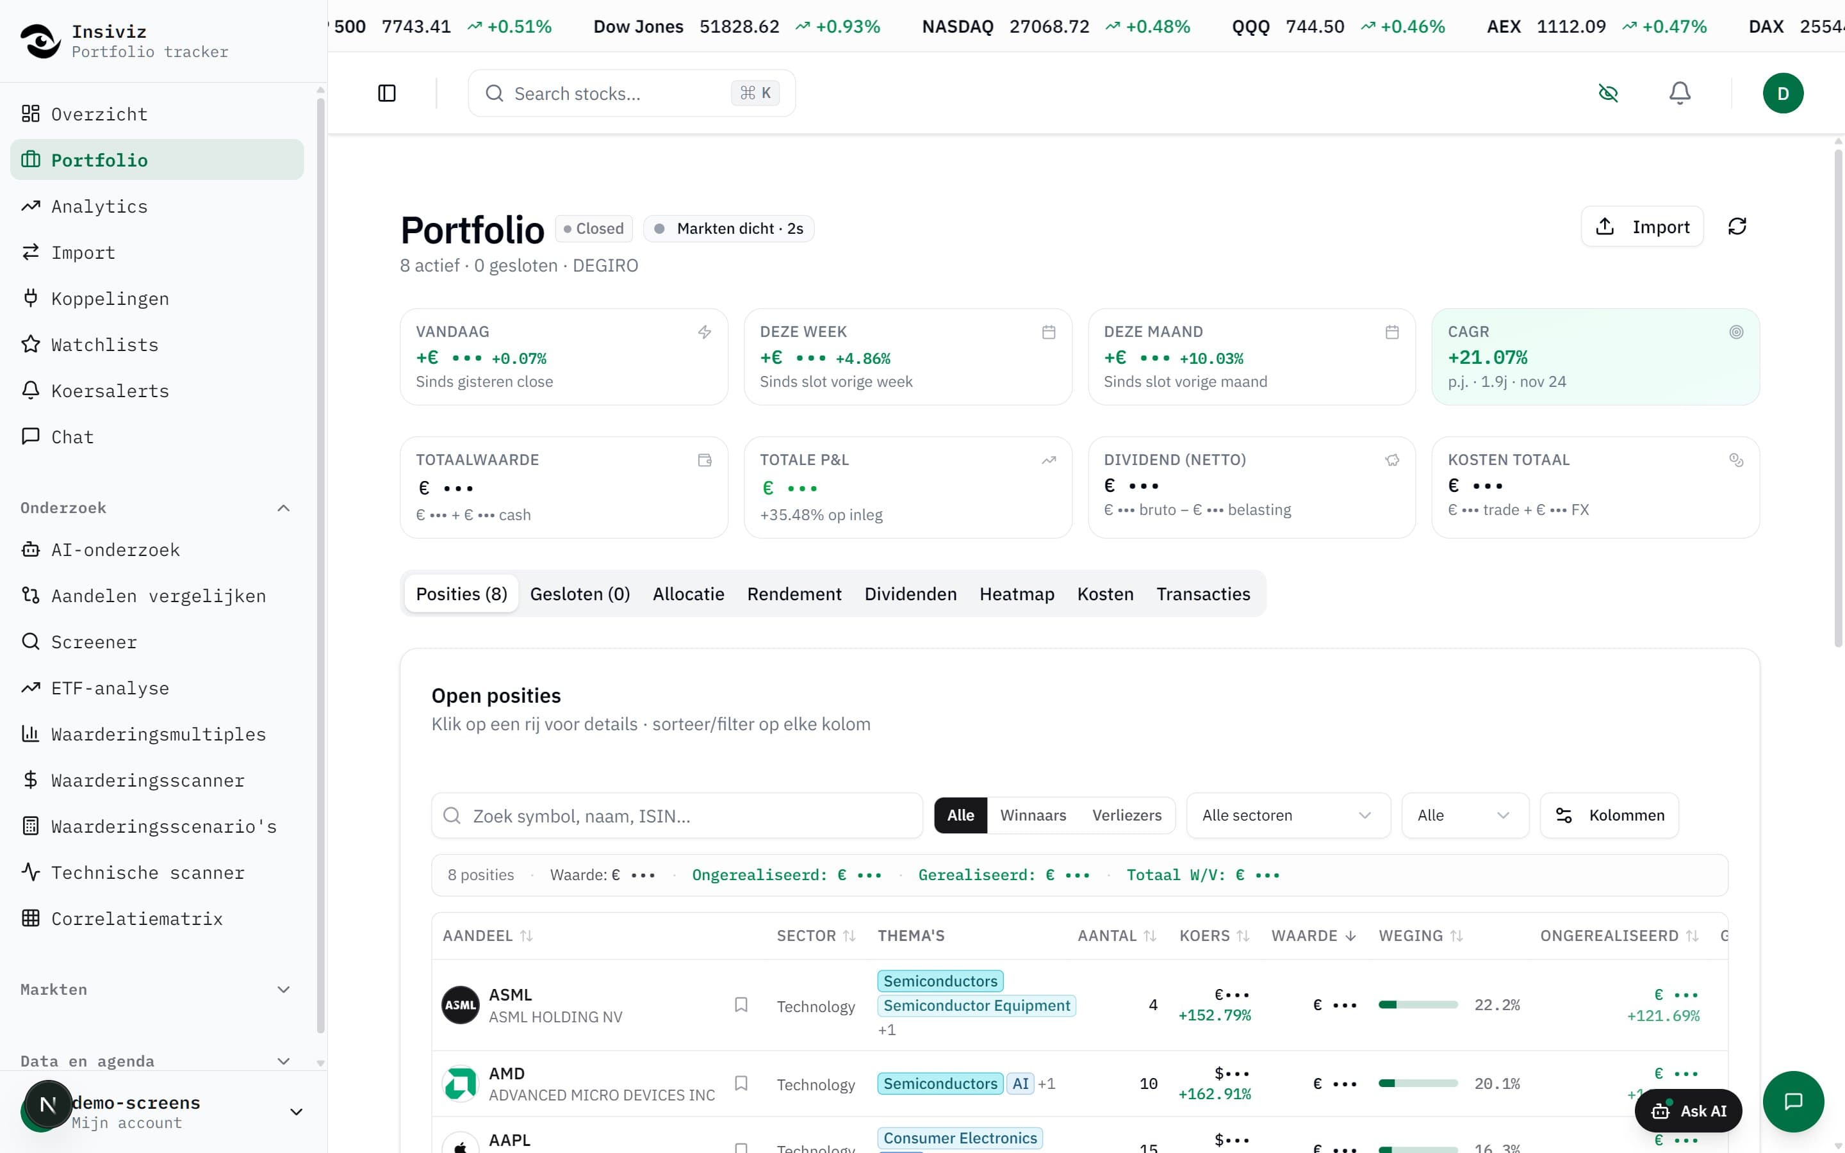The image size is (1845, 1153).
Task: Click the ASML company logo
Action: (x=461, y=1005)
